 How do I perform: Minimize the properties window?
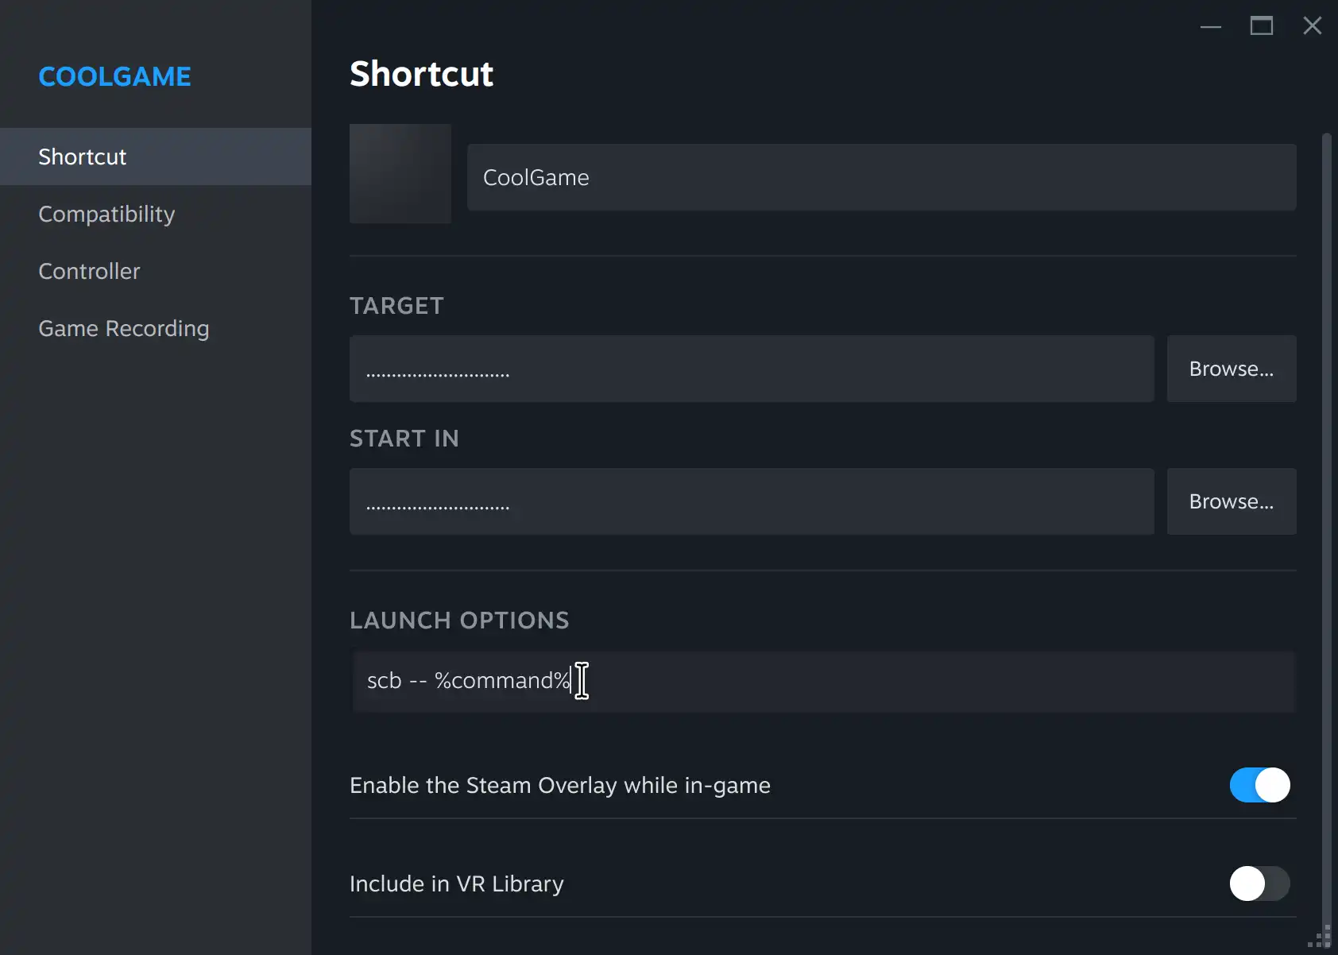[x=1211, y=25]
